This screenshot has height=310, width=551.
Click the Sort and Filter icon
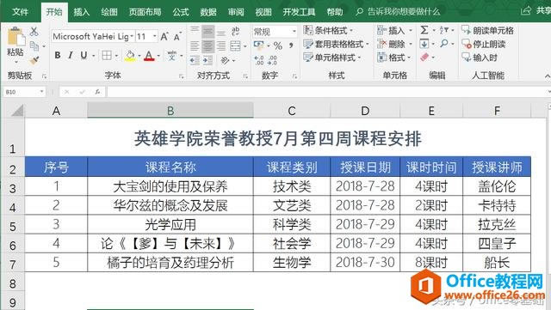tap(444, 30)
